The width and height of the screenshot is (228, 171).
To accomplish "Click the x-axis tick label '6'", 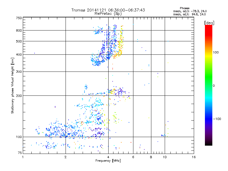I will 133,157.
